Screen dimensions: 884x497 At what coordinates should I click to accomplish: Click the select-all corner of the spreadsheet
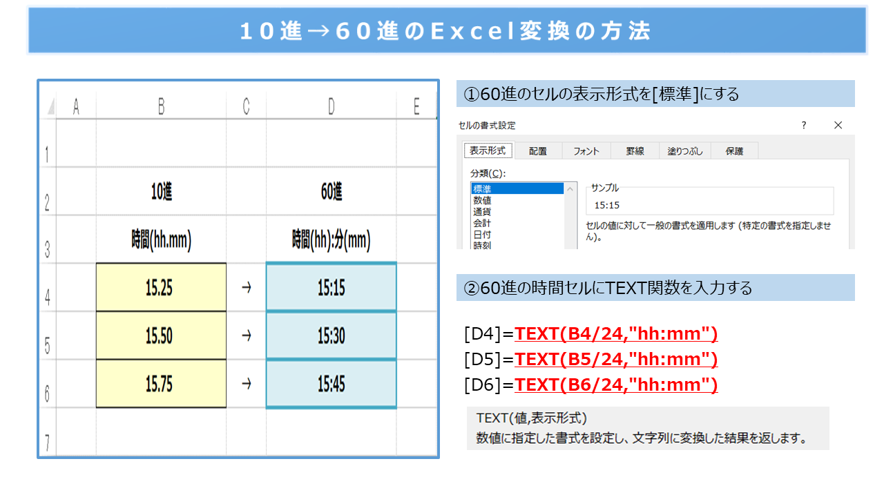click(48, 106)
